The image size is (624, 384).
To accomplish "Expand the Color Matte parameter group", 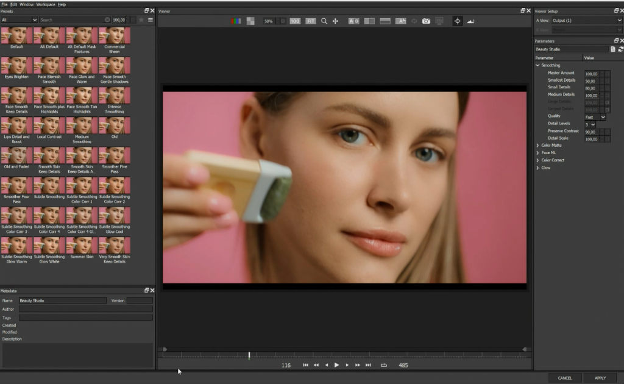I will (x=537, y=145).
